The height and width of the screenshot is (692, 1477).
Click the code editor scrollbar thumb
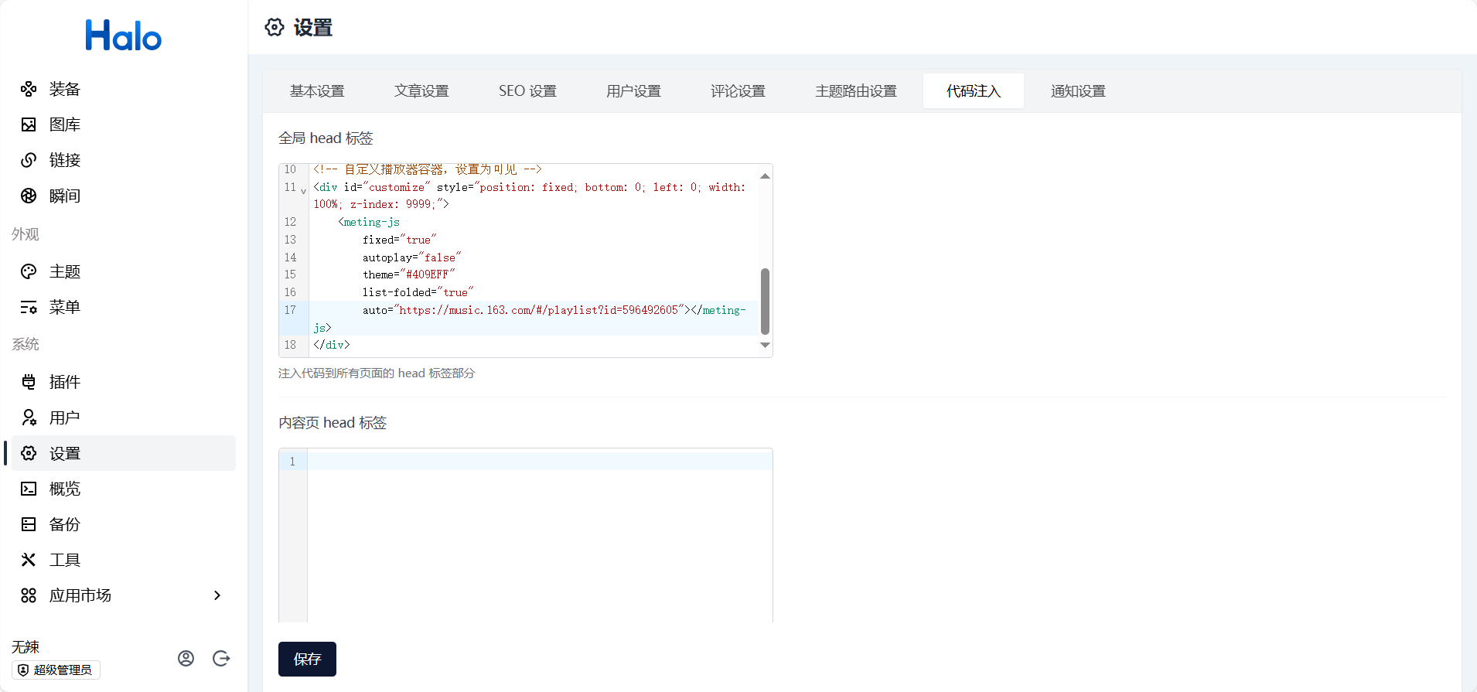coord(765,302)
